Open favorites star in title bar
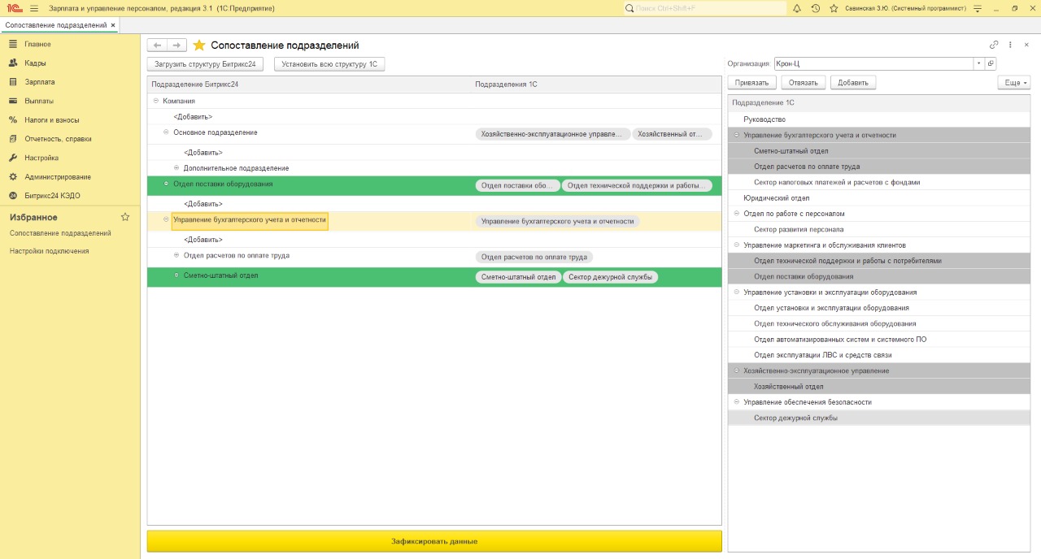This screenshot has width=1041, height=559. (x=834, y=8)
